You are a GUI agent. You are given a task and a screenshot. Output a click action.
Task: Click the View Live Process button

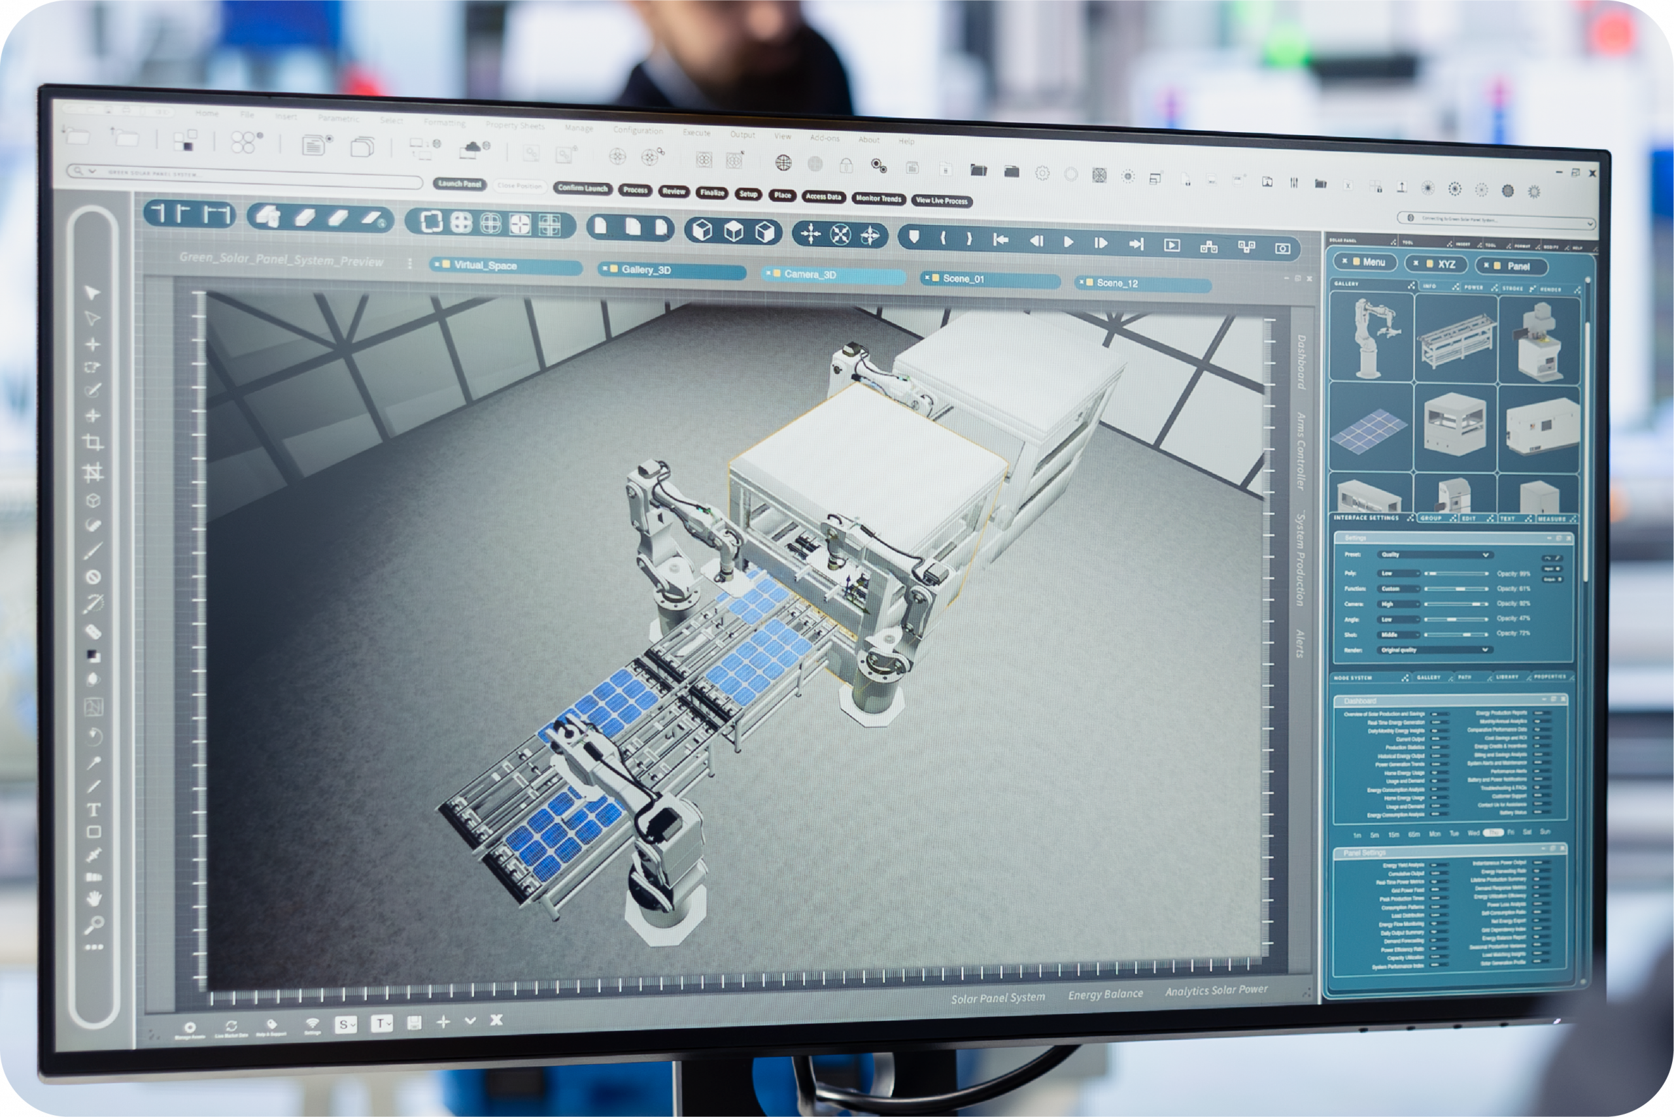point(942,201)
